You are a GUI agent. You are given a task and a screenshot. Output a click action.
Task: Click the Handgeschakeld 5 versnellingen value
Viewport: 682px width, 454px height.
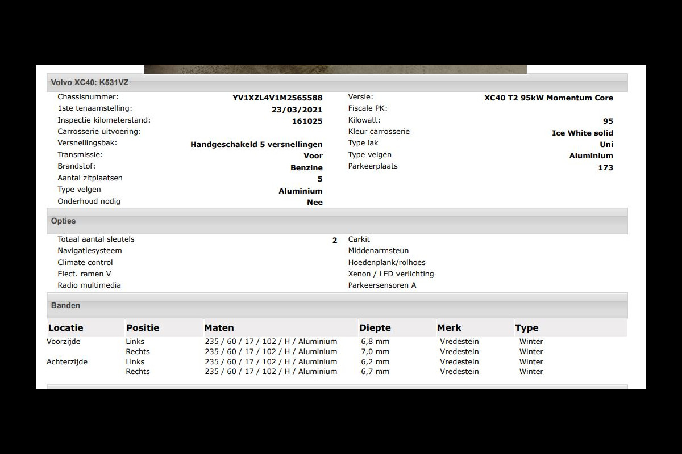(256, 144)
